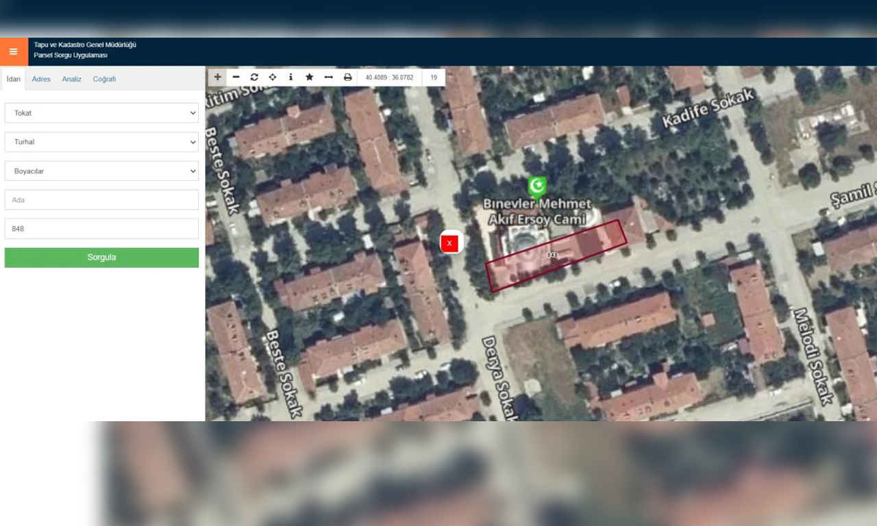Image resolution: width=877 pixels, height=526 pixels.
Task: Close the red X marker on map
Action: pyautogui.click(x=449, y=243)
